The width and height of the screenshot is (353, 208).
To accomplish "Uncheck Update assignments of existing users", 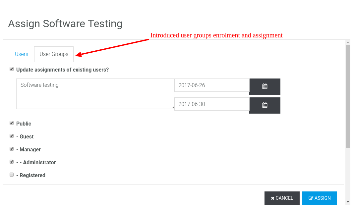I will click(12, 69).
